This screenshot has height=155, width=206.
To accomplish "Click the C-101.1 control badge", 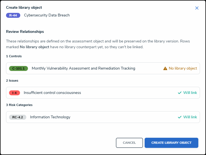I will click(x=18, y=68).
